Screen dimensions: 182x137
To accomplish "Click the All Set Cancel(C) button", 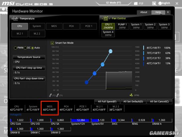I will pos(159,102).
